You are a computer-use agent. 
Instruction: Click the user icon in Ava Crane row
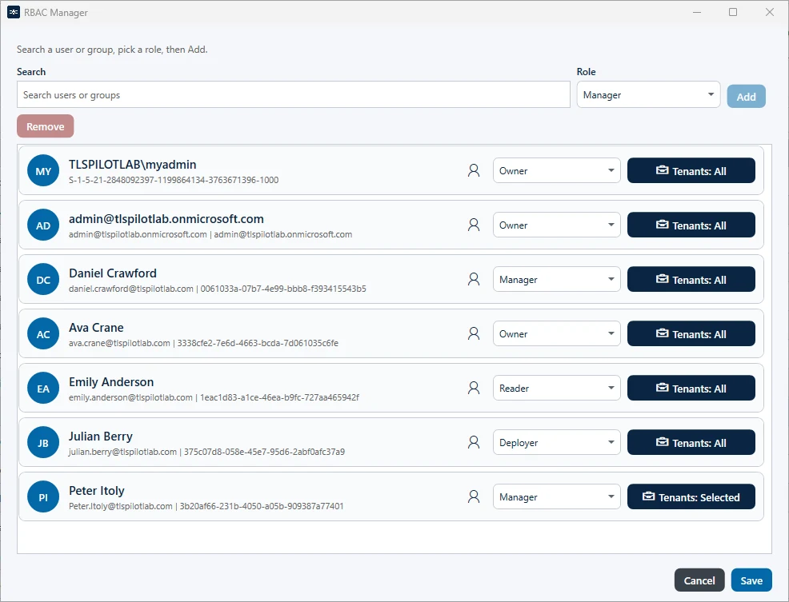point(474,333)
